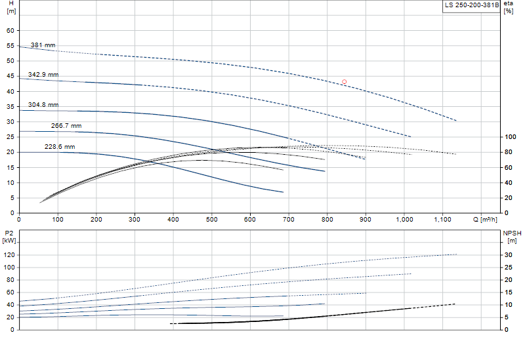
Task: Click the 100 value on eta axis
Action: pos(511,136)
